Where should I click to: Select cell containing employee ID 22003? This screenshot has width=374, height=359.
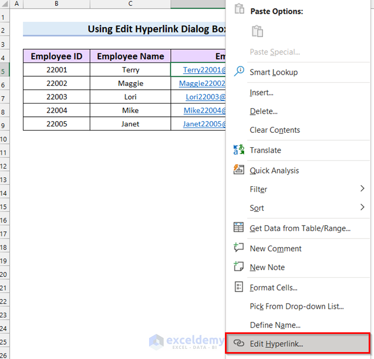coord(57,97)
